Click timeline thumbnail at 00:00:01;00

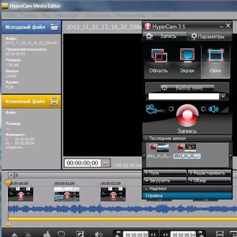tap(67, 194)
